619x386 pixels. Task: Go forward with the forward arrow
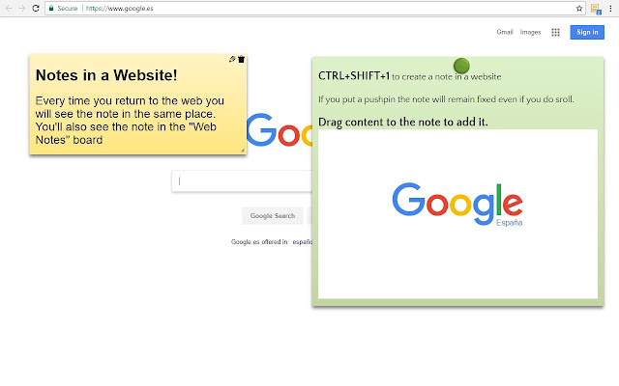(22, 9)
